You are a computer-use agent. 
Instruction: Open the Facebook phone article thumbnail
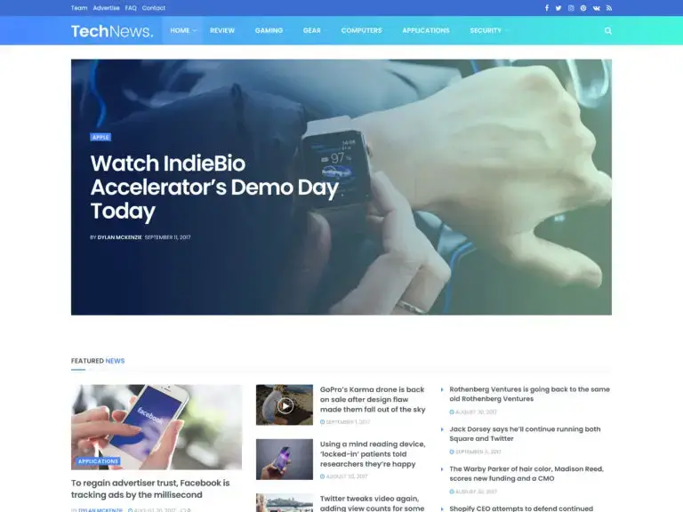point(157,427)
